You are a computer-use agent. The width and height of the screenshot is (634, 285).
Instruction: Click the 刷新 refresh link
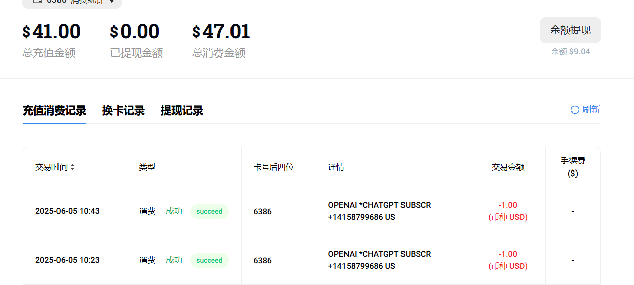coord(591,110)
